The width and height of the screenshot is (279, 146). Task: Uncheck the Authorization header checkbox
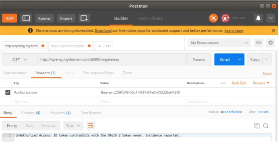8,92
